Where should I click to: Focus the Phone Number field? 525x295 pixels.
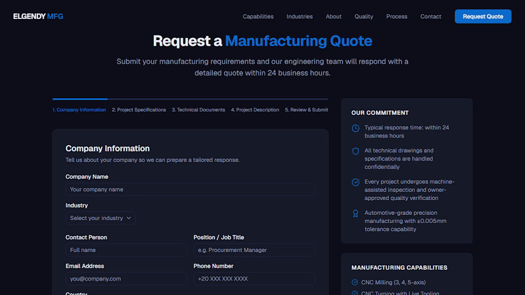tap(254, 279)
